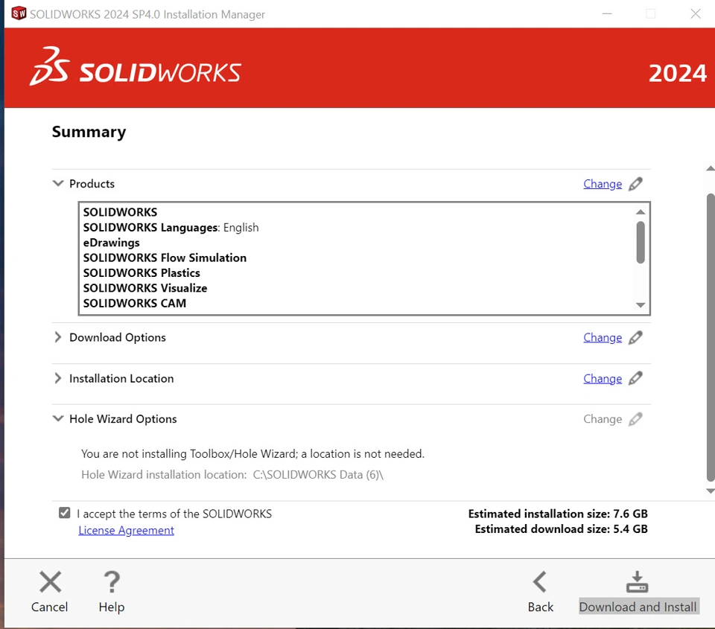This screenshot has width=715, height=629.
Task: Click the Change link for Download Options
Action: tap(603, 337)
